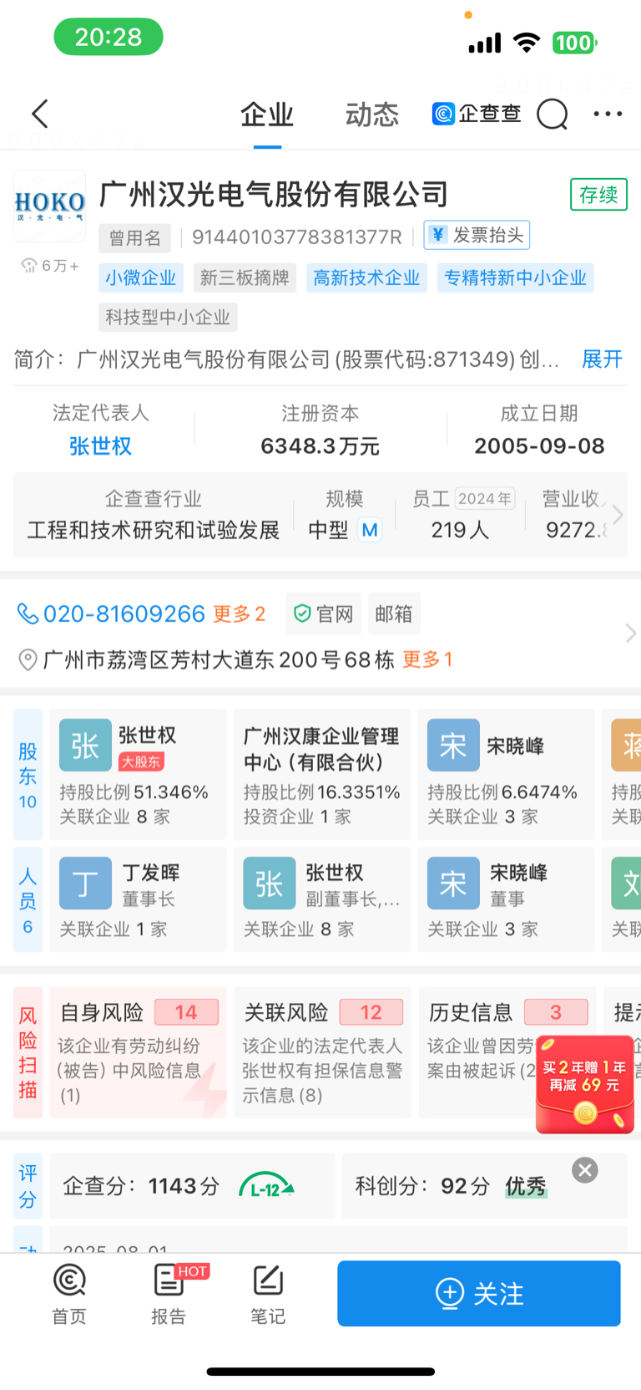Screen dimensions: 641x1390
Task: Open 自身风险 14 risk card
Action: [x=138, y=1052]
